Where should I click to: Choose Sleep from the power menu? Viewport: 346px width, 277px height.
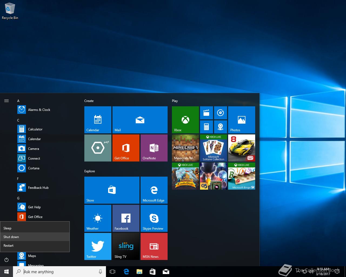[x=35, y=228]
